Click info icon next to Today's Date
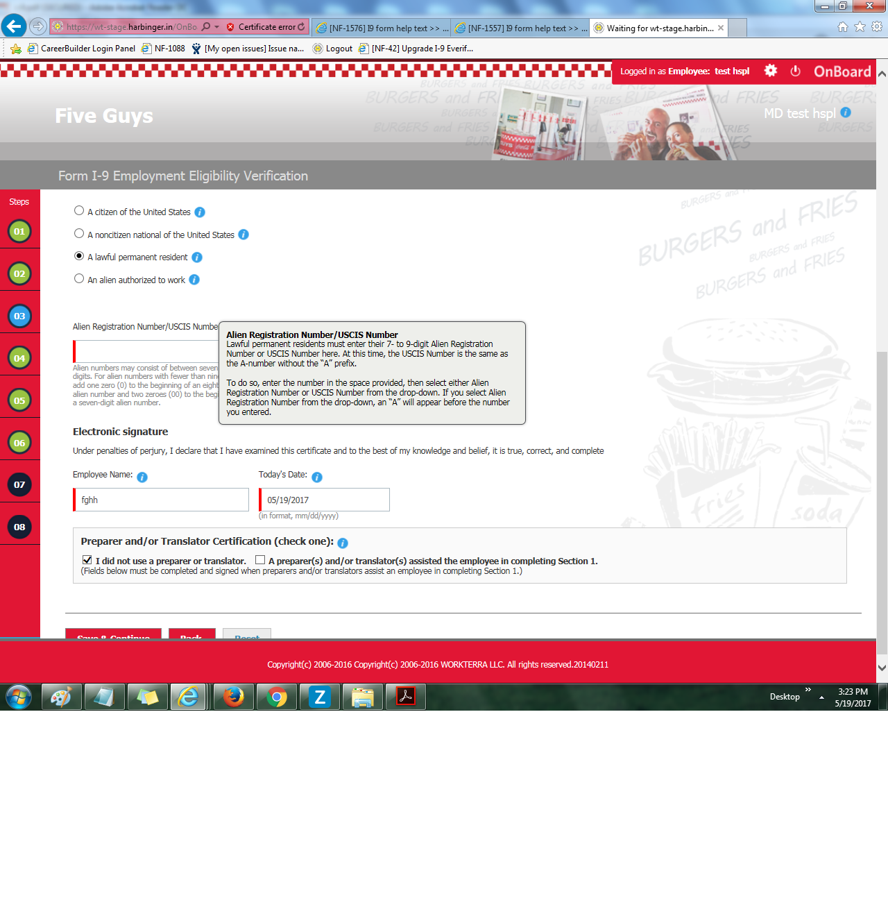 tap(317, 477)
